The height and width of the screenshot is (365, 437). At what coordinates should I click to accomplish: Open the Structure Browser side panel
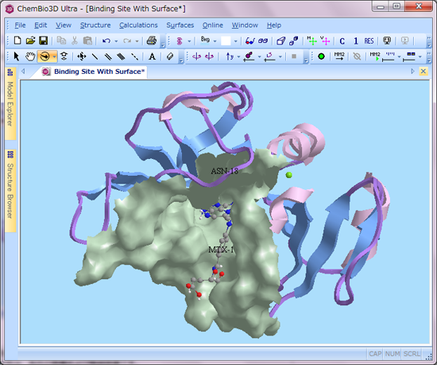point(10,190)
